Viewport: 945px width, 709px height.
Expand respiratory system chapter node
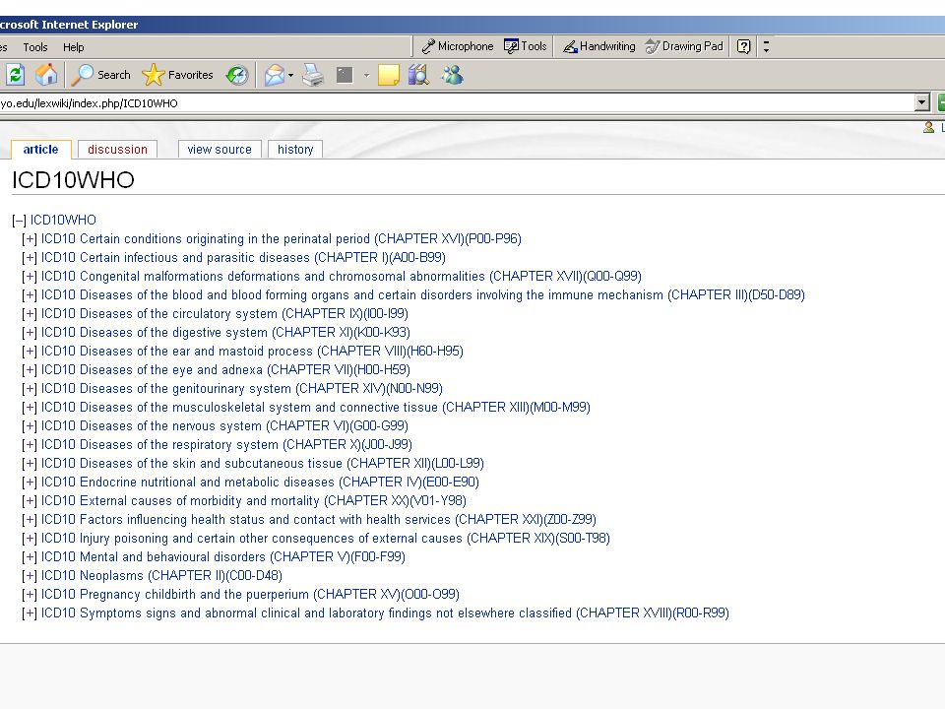(x=30, y=445)
